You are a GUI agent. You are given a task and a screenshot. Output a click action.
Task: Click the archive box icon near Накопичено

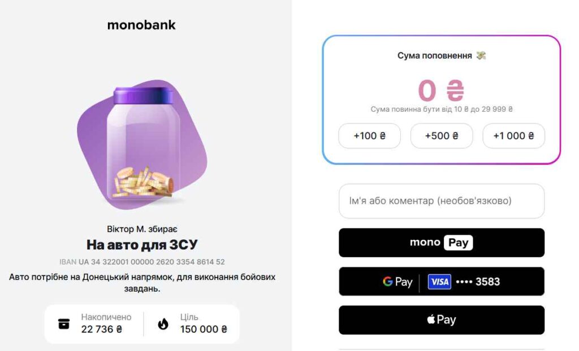point(64,324)
